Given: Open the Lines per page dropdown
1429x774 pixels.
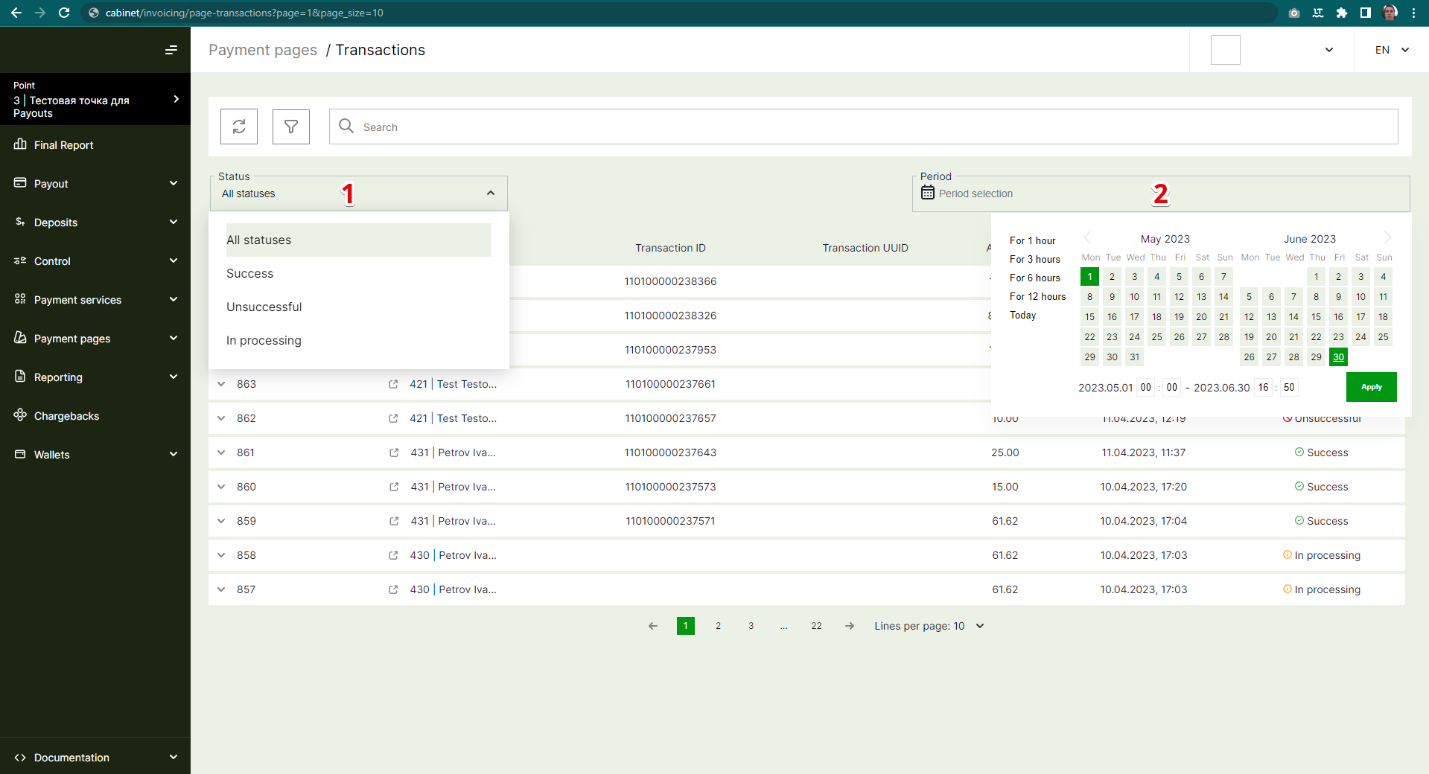Looking at the screenshot, I should point(929,626).
